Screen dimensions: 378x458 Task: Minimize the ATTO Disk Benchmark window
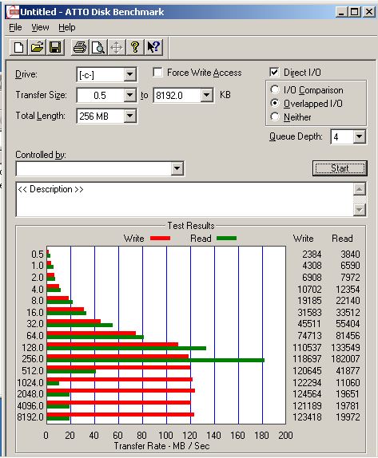341,12
